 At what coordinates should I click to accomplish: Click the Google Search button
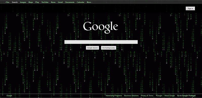click(92, 48)
